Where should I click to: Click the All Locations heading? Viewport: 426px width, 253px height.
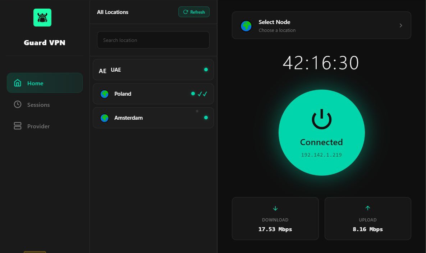113,12
